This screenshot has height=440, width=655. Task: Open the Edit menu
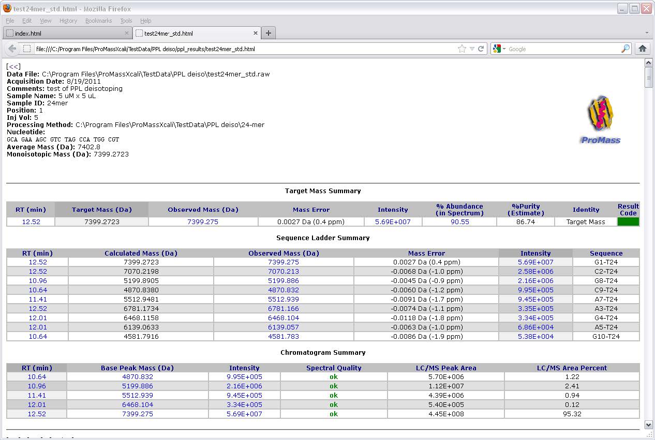(x=27, y=21)
